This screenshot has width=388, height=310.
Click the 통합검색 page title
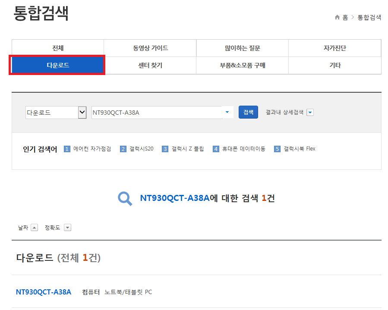pyautogui.click(x=41, y=13)
